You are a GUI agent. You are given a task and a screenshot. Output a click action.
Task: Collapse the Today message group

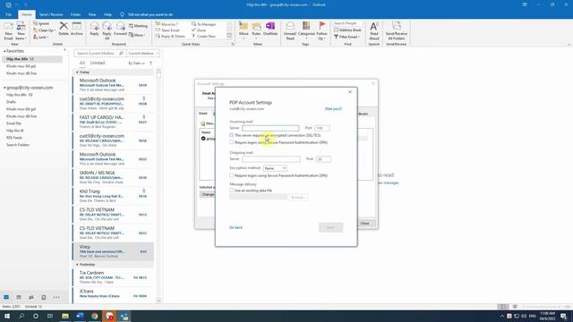[77, 72]
